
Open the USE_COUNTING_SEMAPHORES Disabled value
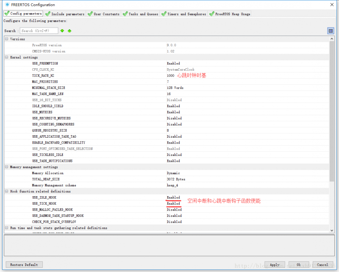tap(174, 124)
